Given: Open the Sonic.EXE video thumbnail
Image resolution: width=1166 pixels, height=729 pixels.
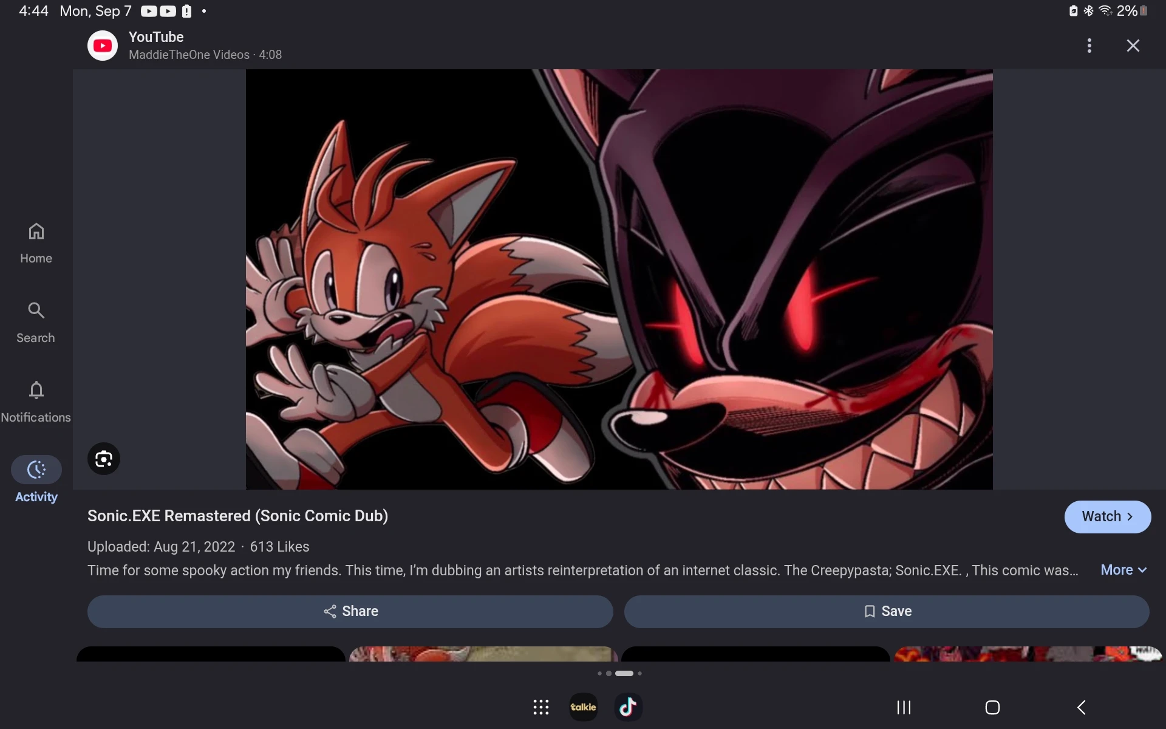Looking at the screenshot, I should pyautogui.click(x=619, y=279).
